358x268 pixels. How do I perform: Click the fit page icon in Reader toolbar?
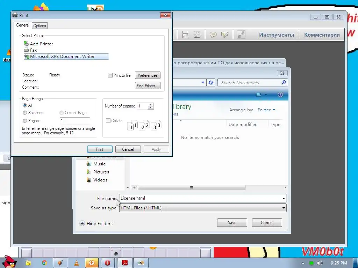197,35
